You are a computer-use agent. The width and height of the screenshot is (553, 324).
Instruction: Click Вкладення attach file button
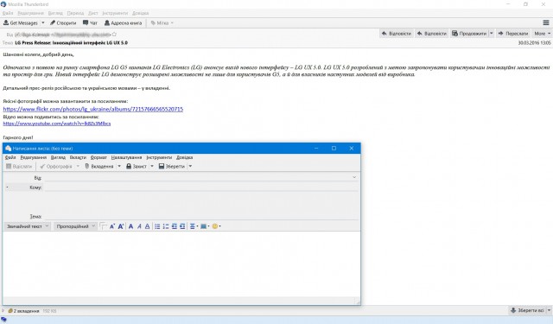point(99,167)
